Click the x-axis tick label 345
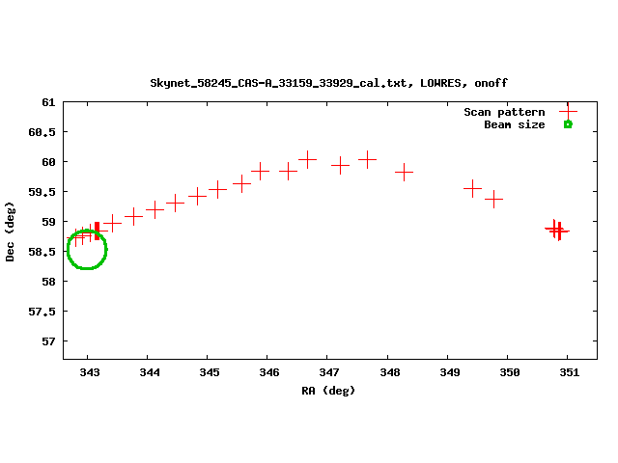This screenshot has width=618, height=463. tap(210, 372)
